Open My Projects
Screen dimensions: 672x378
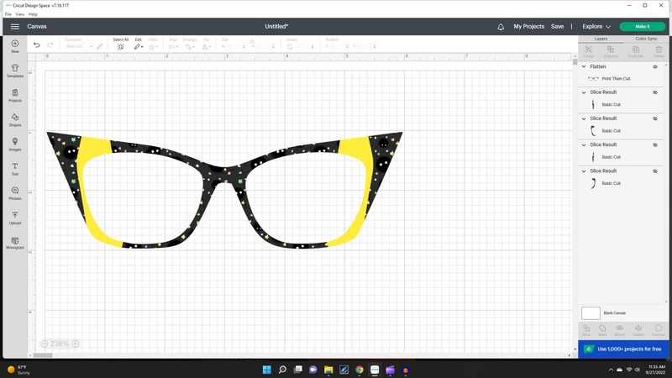pos(529,27)
